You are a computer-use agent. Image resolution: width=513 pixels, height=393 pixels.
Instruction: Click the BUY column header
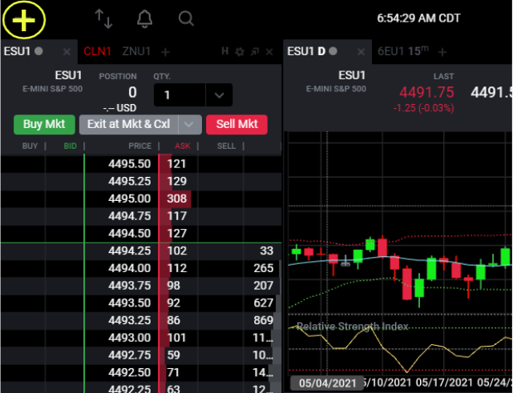(x=30, y=146)
